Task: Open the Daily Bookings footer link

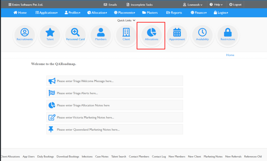Action: [x=45, y=156]
